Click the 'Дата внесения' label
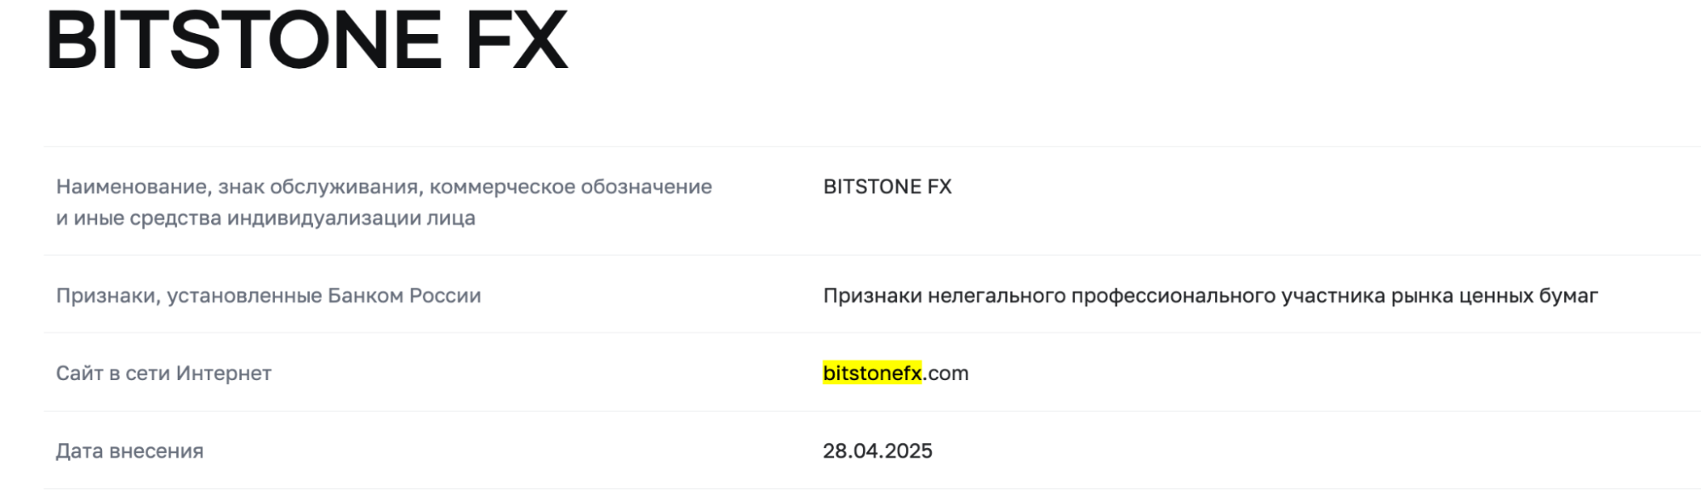 pos(129,452)
